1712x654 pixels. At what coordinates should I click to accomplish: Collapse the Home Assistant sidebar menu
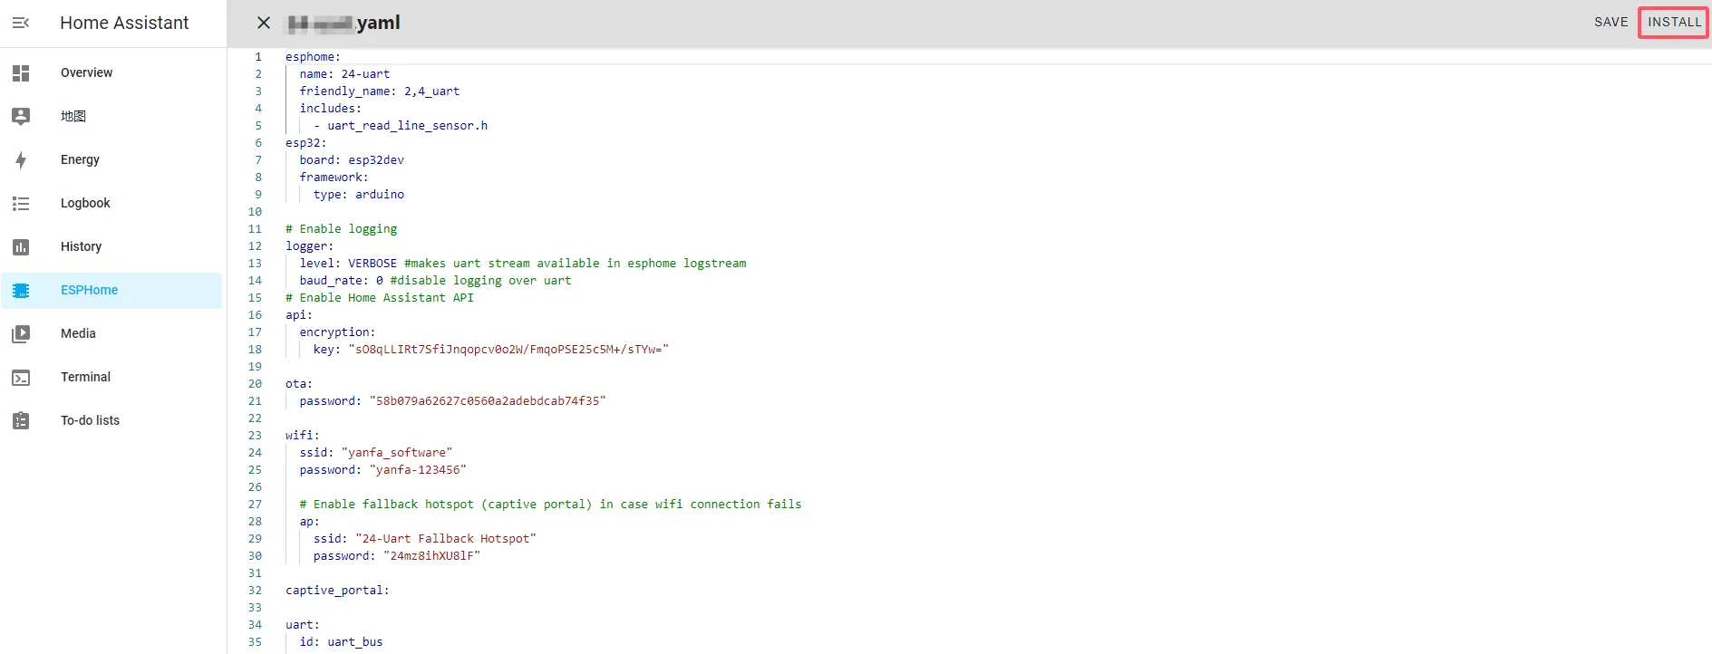click(x=21, y=23)
